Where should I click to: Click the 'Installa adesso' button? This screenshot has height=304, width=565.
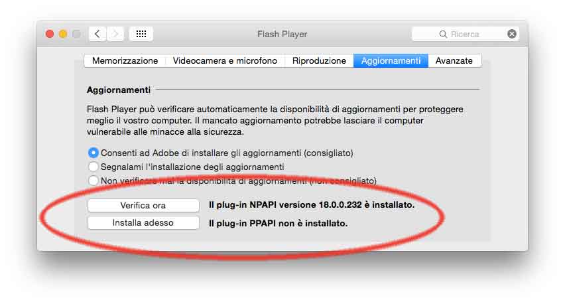coord(143,223)
